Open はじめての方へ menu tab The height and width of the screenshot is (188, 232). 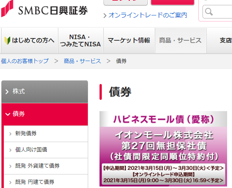pyautogui.click(x=30, y=40)
